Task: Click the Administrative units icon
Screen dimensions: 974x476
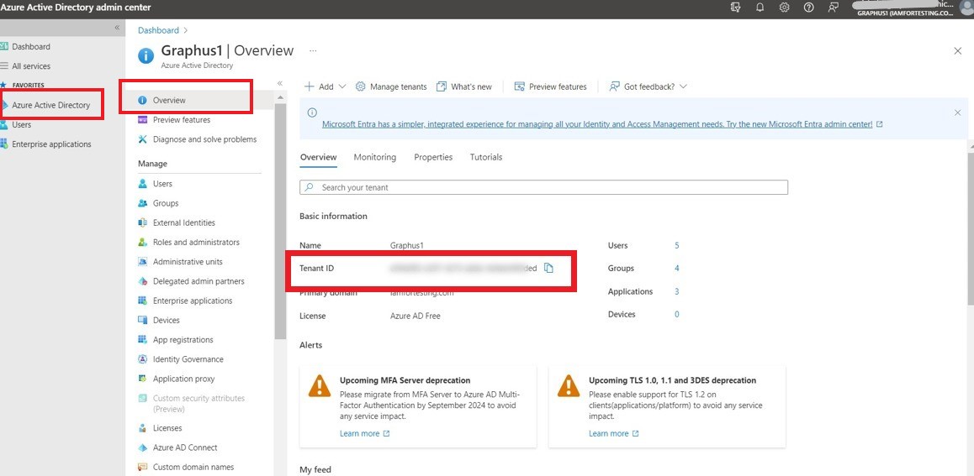Action: 142,262
